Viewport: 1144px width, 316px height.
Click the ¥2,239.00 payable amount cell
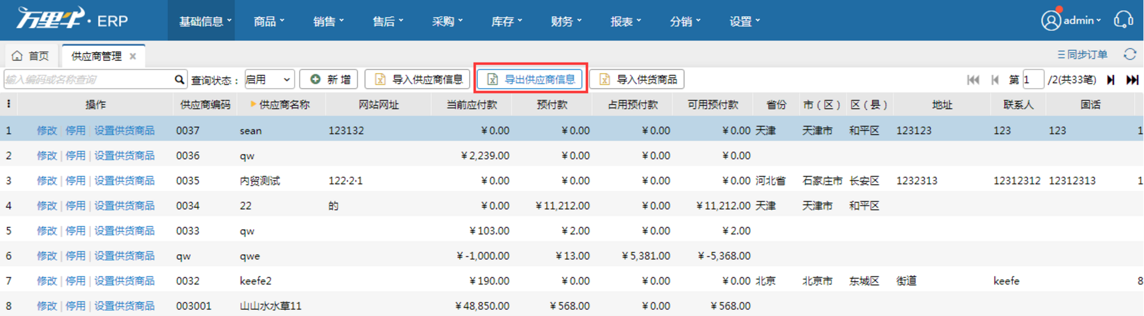coord(485,155)
